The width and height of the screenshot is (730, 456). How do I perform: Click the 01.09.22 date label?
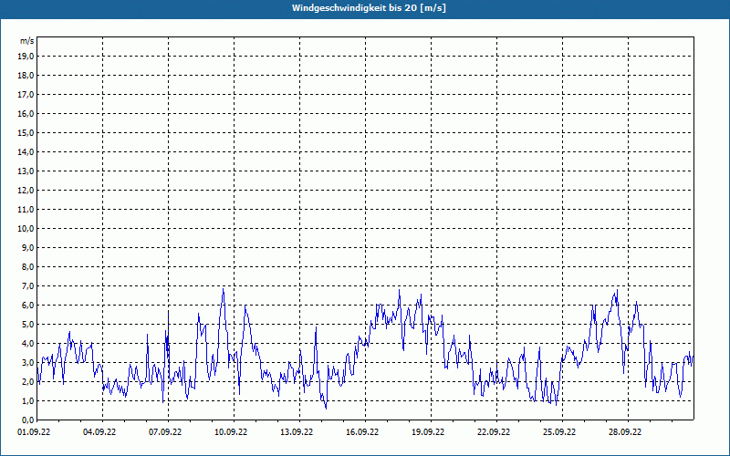point(34,432)
